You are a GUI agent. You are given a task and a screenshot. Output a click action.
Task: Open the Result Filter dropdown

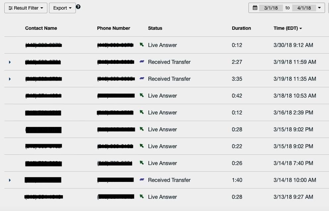[26, 8]
